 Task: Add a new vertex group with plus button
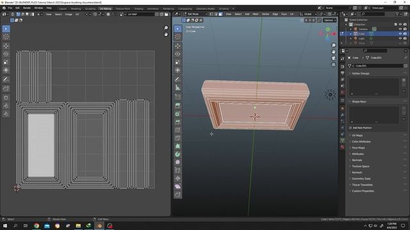click(x=404, y=80)
